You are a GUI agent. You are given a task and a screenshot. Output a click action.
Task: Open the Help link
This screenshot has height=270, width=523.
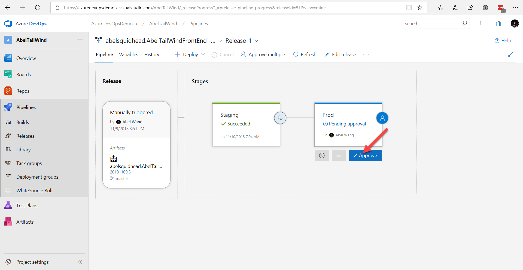pyautogui.click(x=503, y=41)
